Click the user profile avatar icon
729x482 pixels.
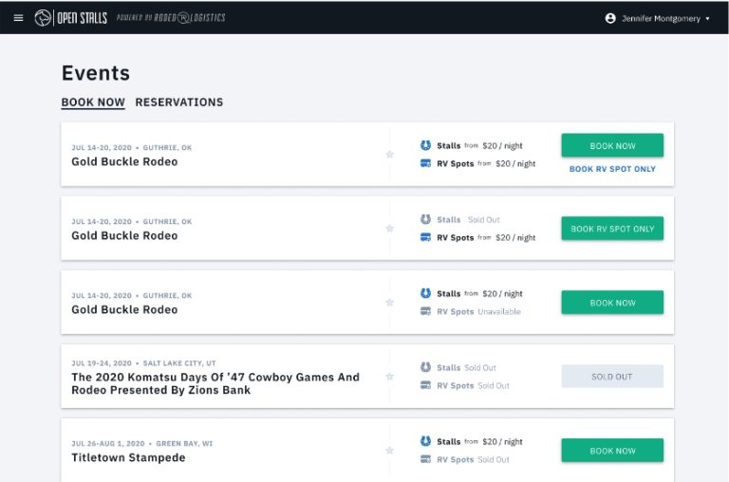click(610, 18)
